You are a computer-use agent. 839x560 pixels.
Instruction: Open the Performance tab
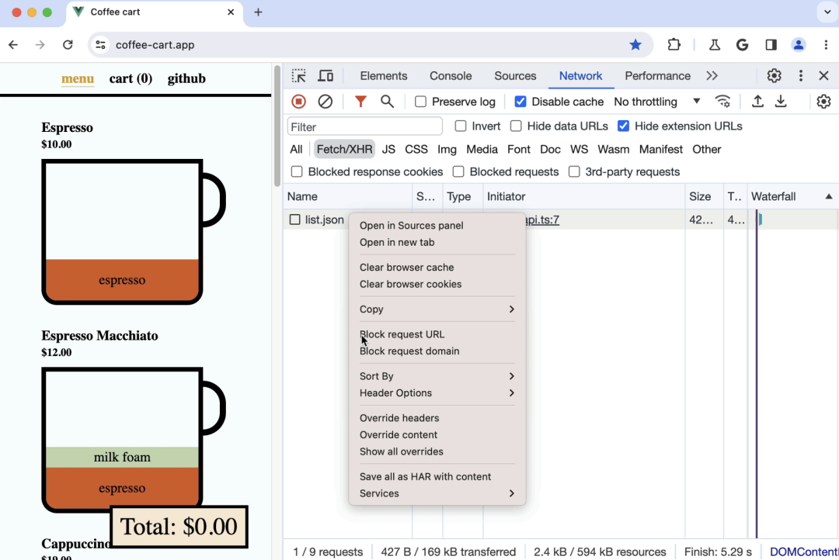point(658,76)
